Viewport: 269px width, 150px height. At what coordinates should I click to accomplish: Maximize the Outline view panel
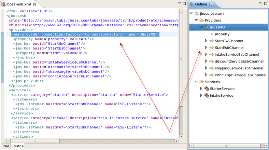[x=265, y=3]
